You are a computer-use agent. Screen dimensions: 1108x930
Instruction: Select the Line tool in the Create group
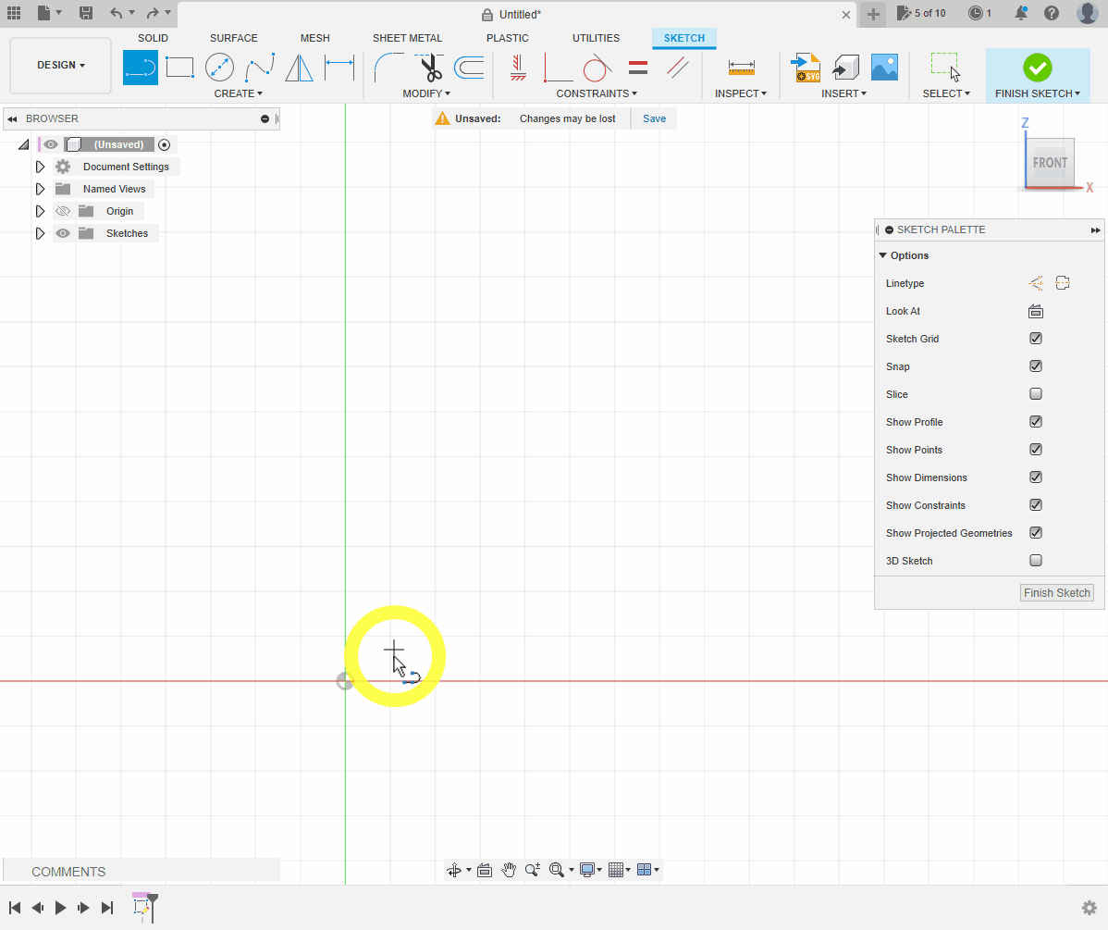[141, 68]
